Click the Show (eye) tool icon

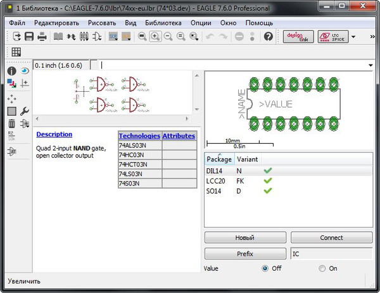pyautogui.click(x=25, y=72)
